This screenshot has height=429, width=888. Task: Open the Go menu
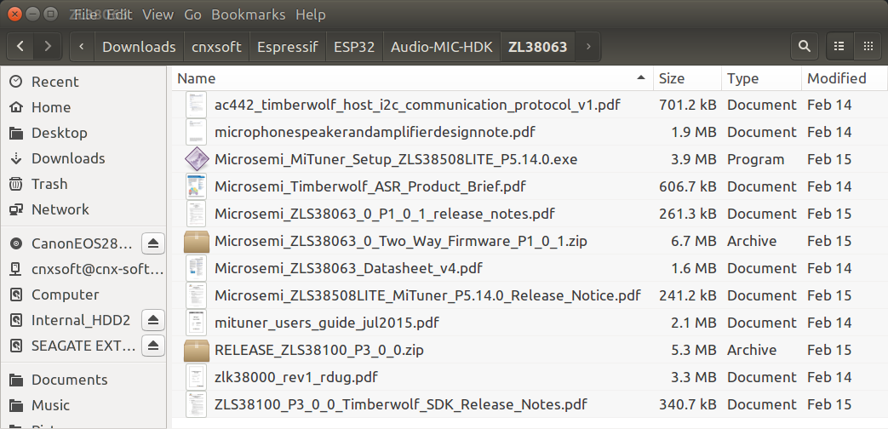(x=192, y=14)
